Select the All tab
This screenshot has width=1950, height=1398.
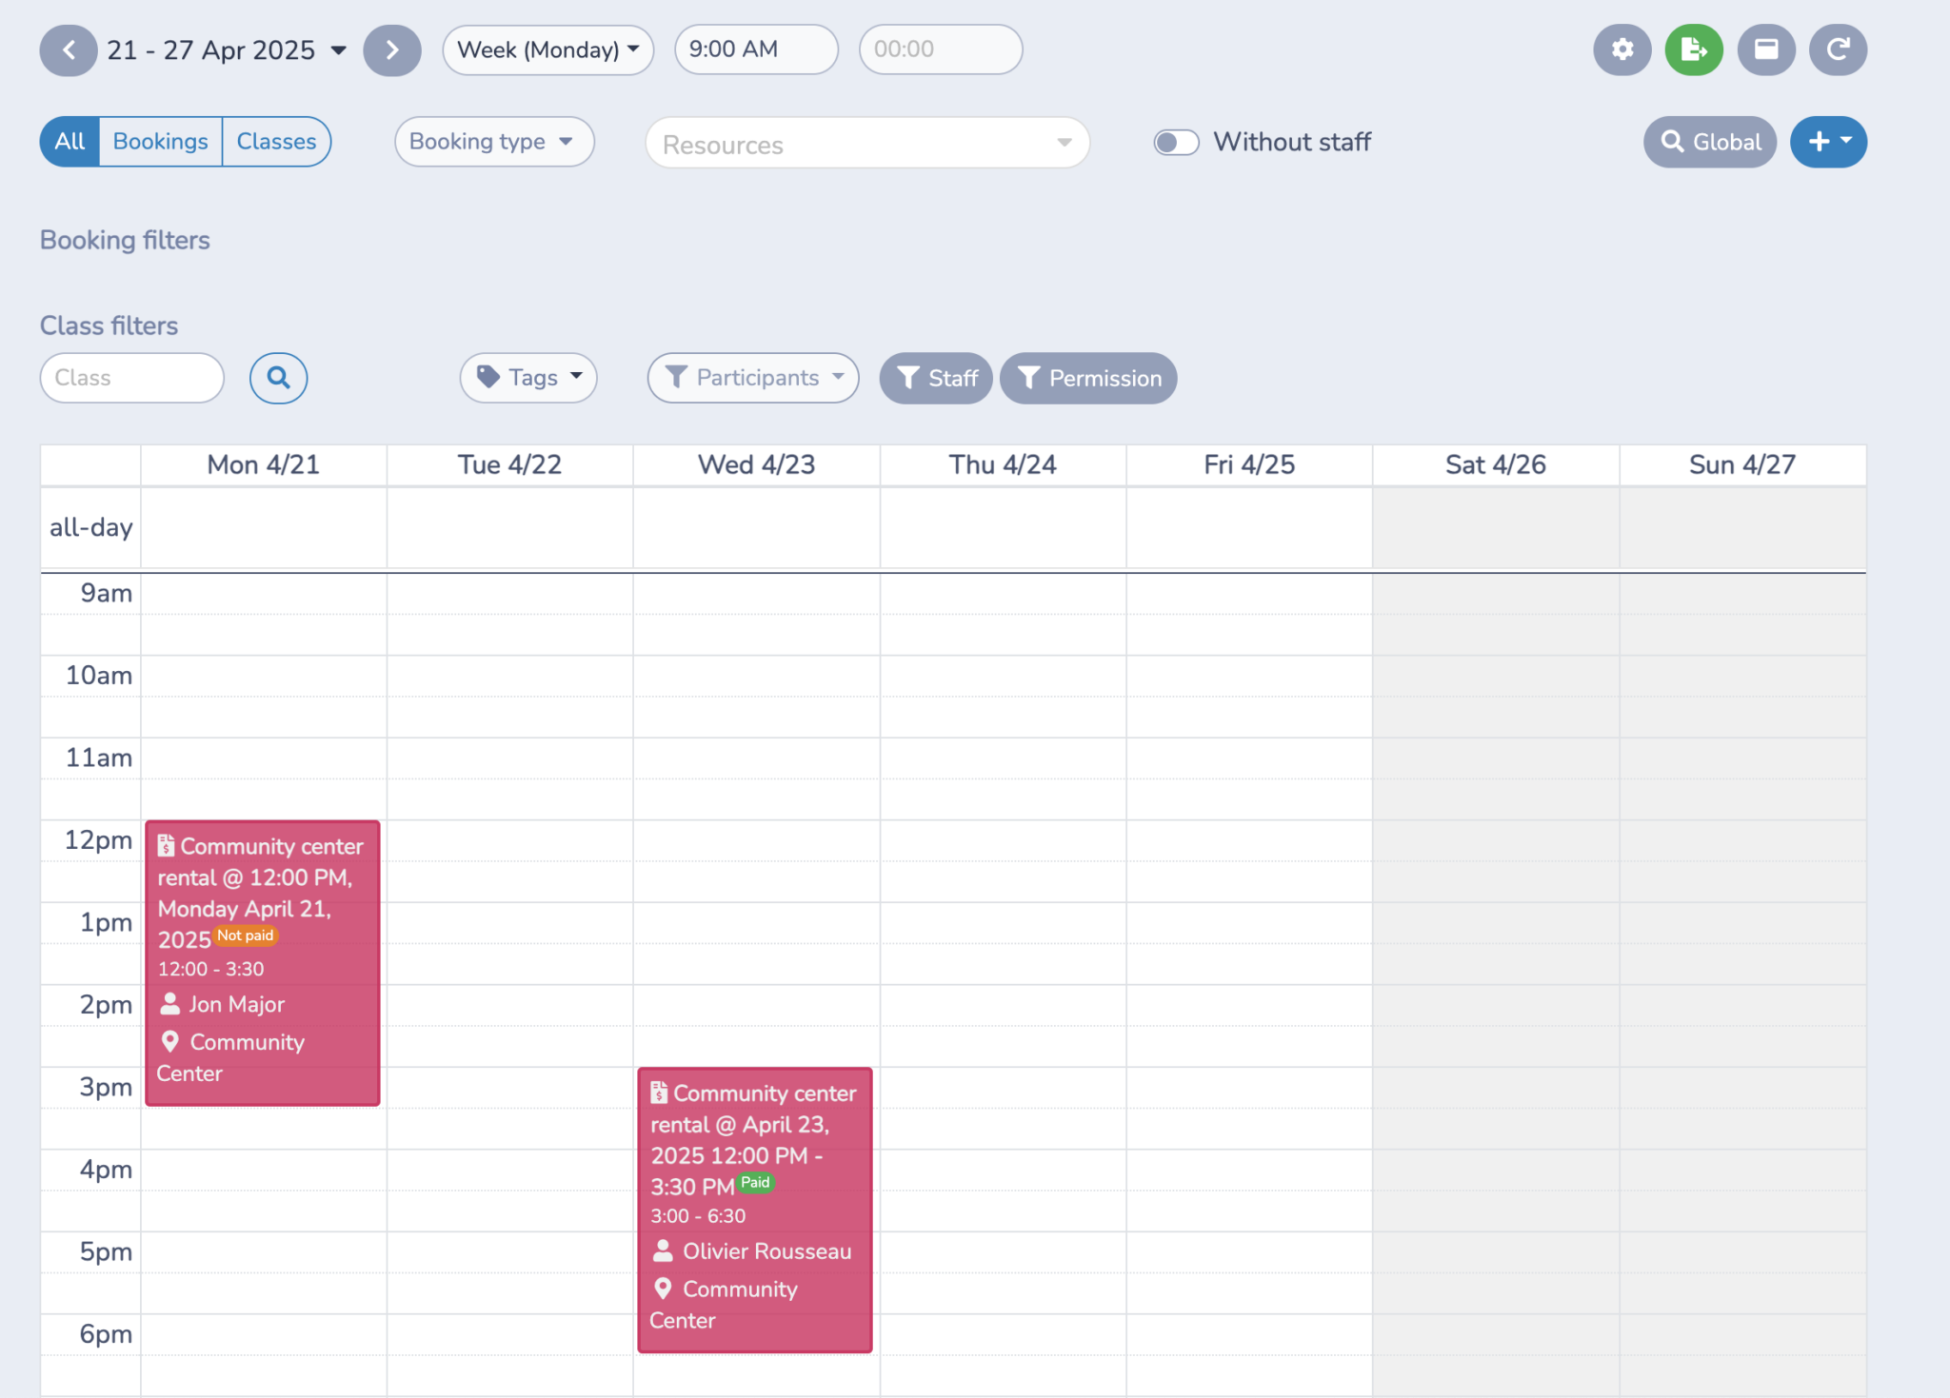click(x=70, y=142)
